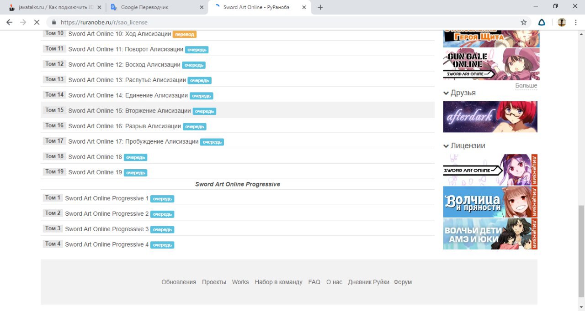The height and width of the screenshot is (311, 585).
Task: Open Sword Art Online 12: Восход Алисизации
Action: pyautogui.click(x=124, y=65)
